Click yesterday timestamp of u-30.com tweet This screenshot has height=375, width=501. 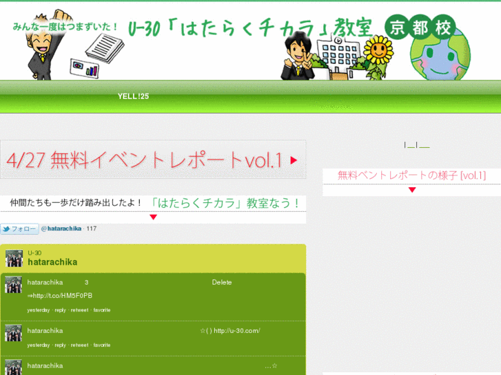point(39,345)
